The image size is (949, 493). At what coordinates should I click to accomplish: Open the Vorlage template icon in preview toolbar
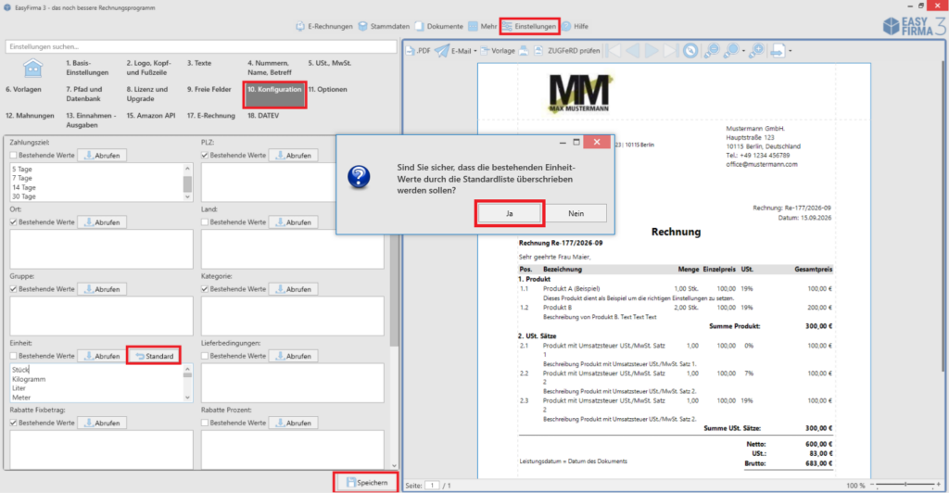(498, 51)
